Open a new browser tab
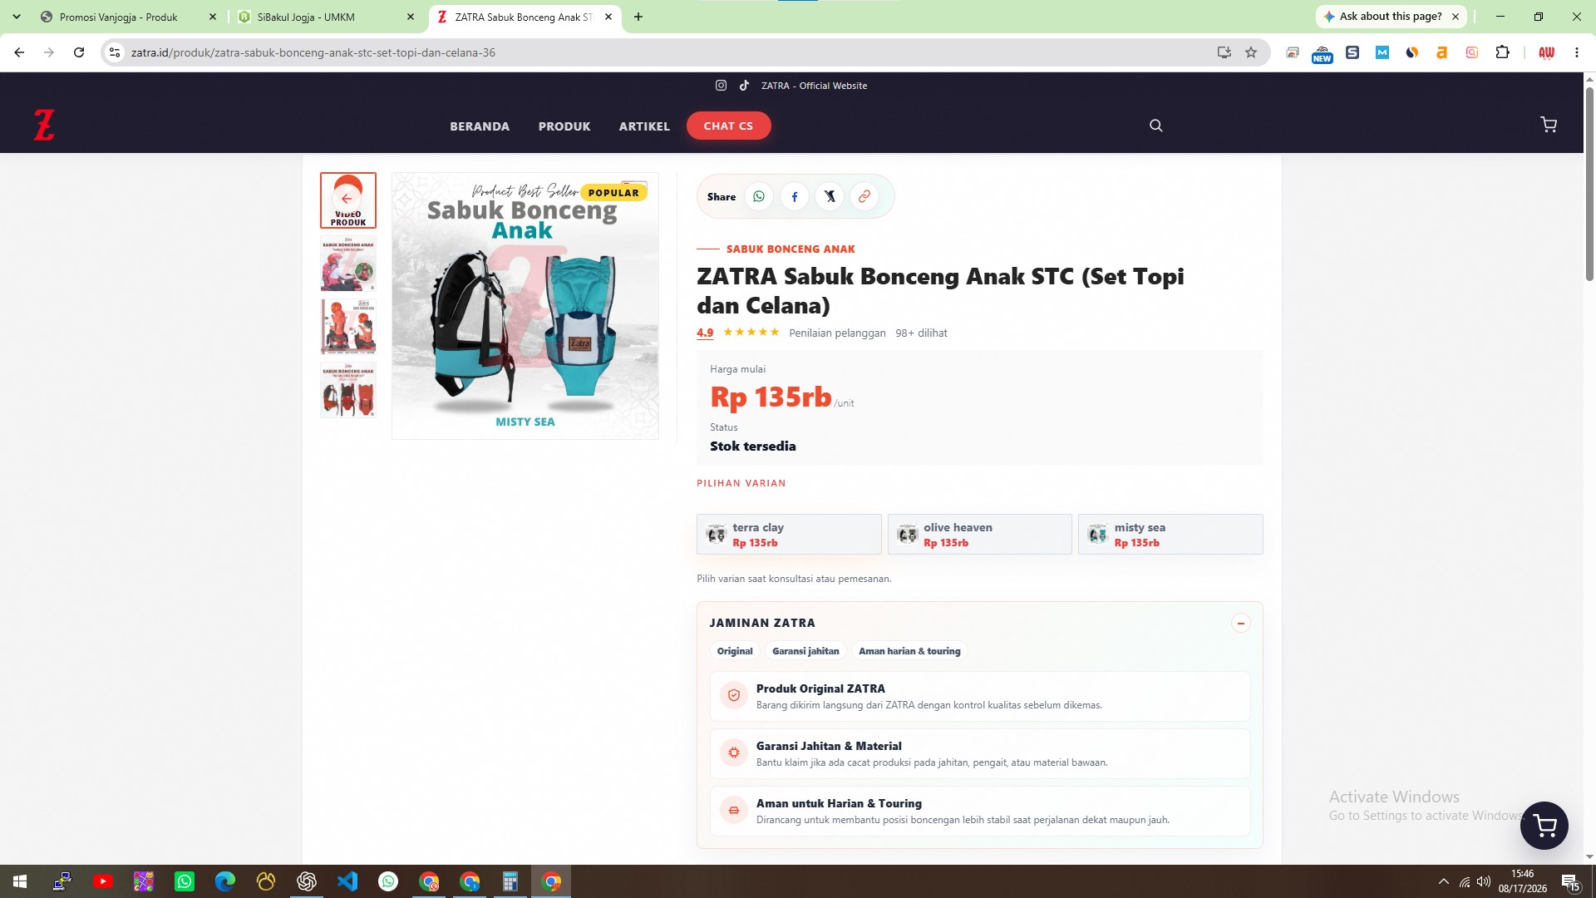The height and width of the screenshot is (898, 1596). click(x=638, y=17)
